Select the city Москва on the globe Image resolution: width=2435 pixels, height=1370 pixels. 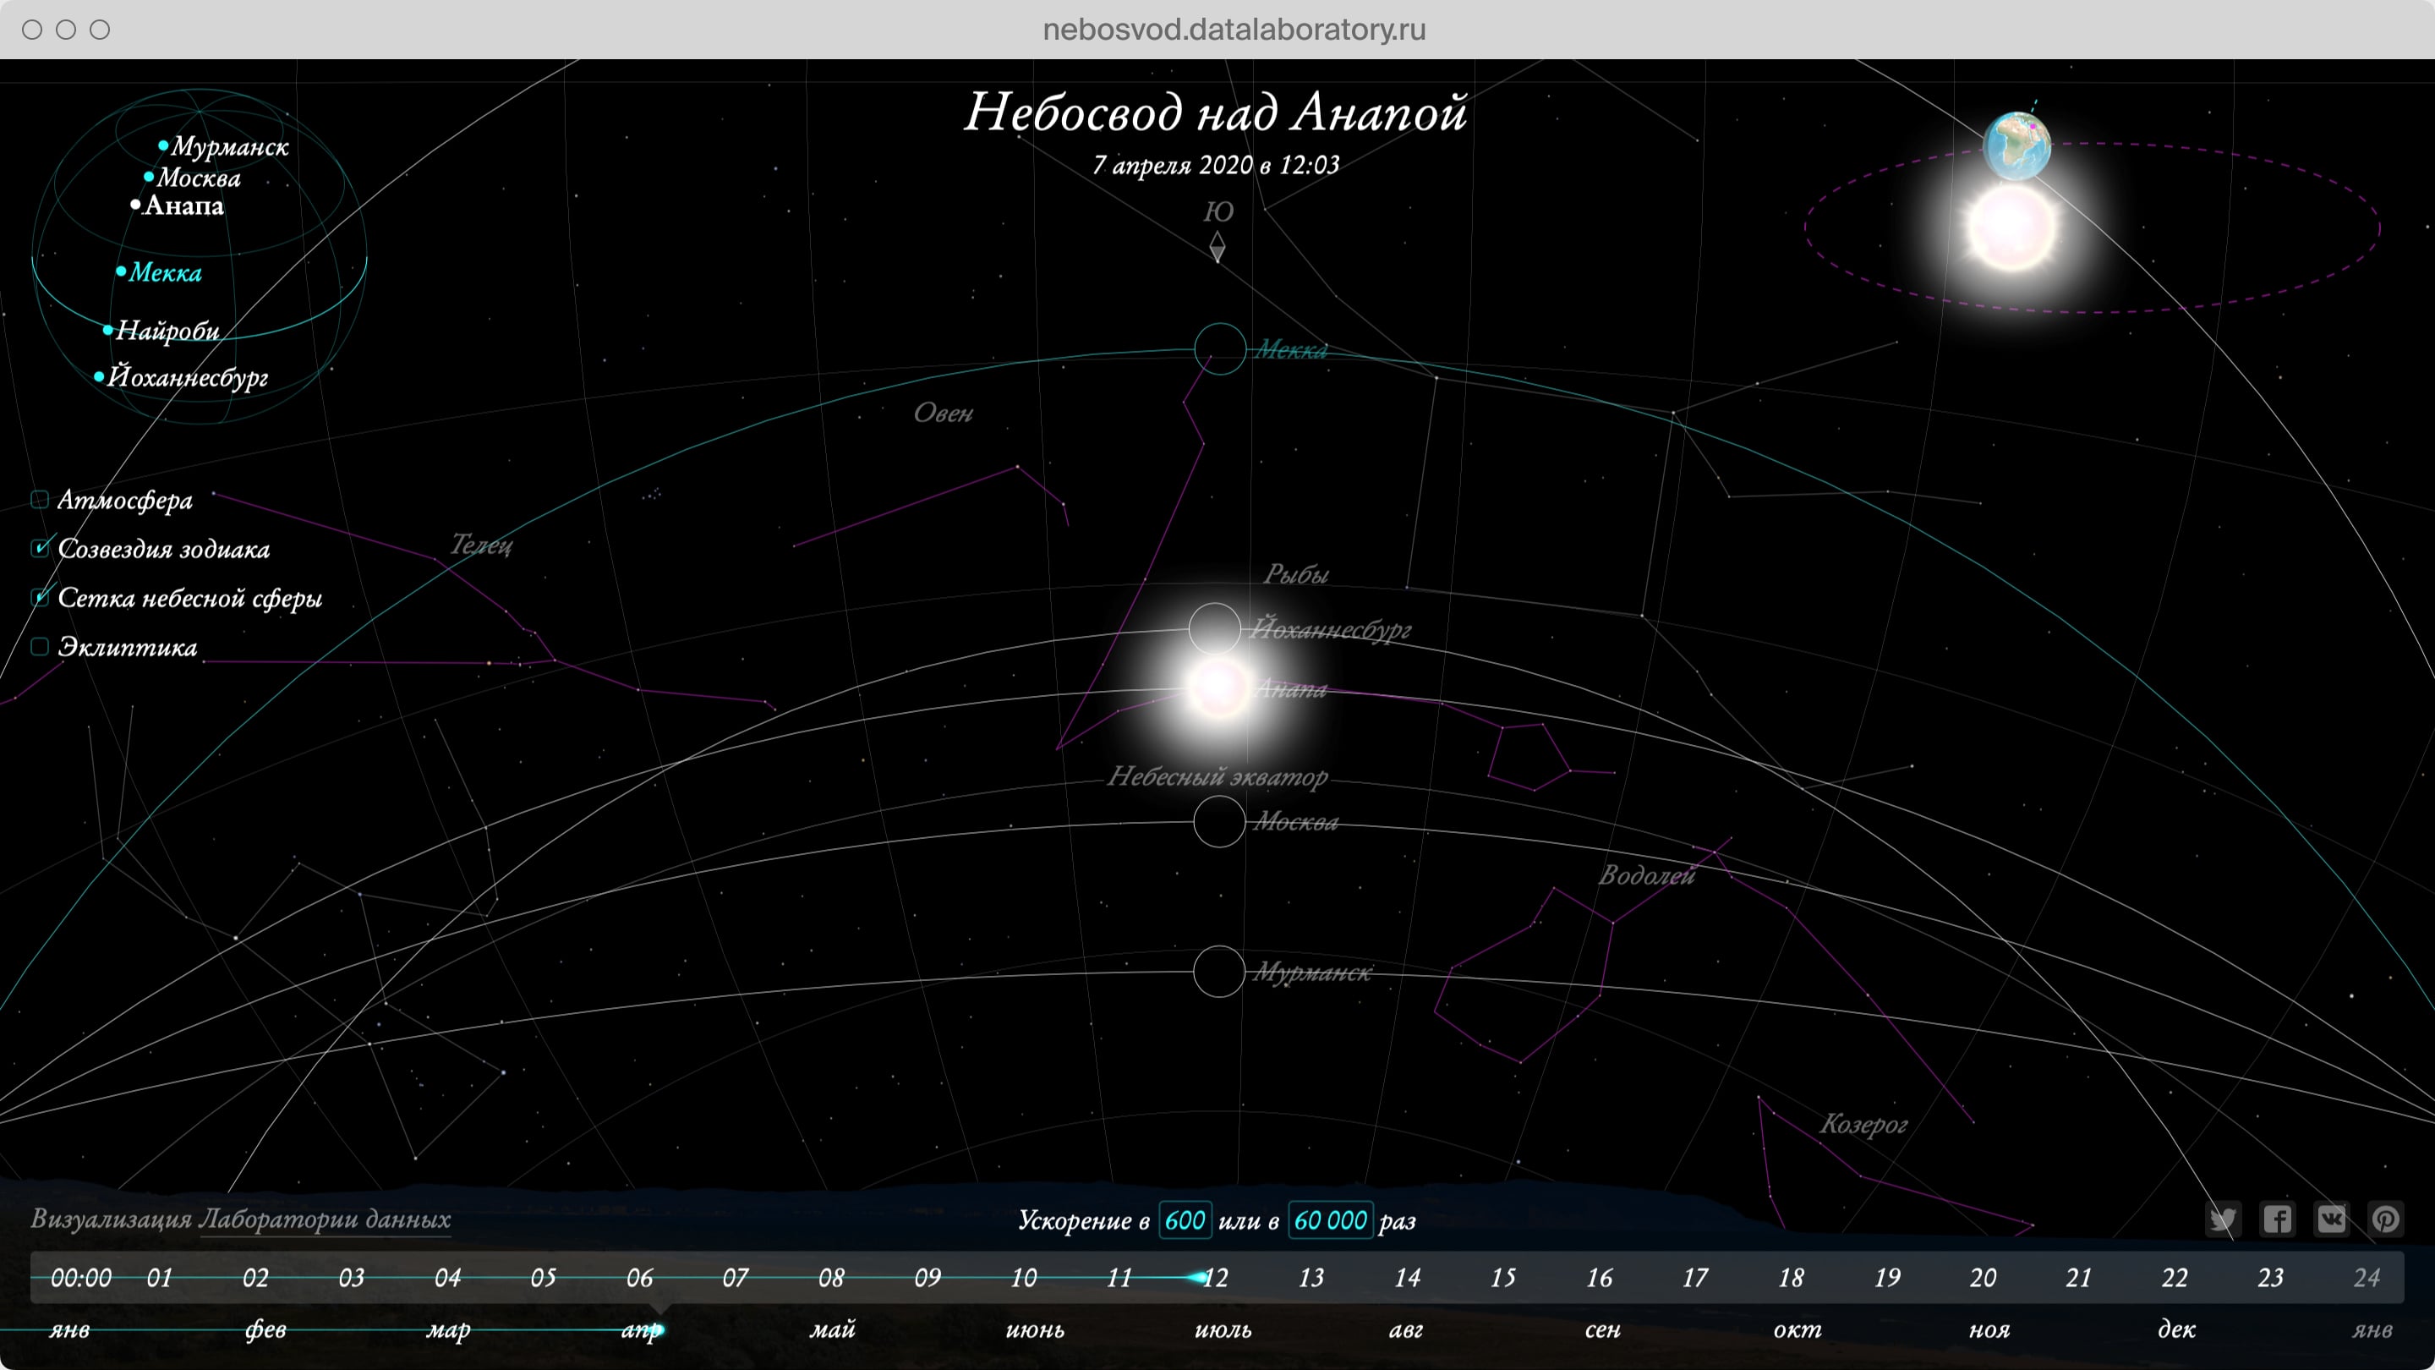(193, 178)
